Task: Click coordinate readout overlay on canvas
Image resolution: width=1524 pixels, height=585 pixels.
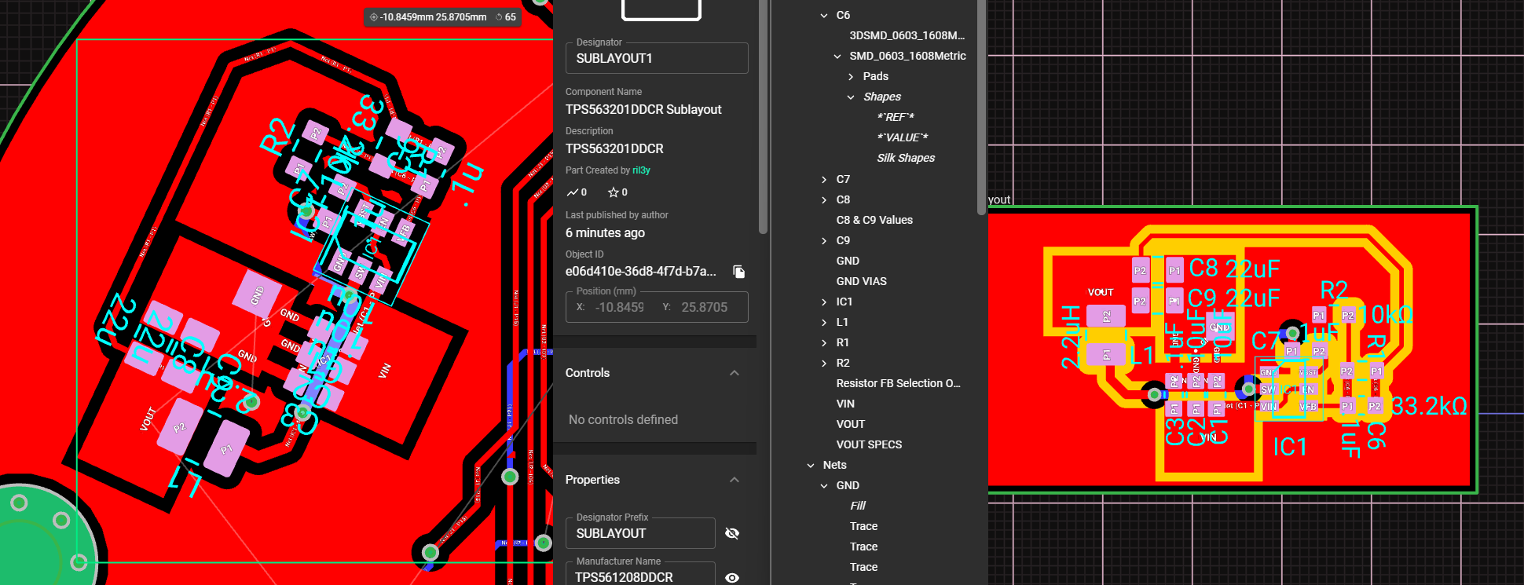Action: tap(443, 16)
